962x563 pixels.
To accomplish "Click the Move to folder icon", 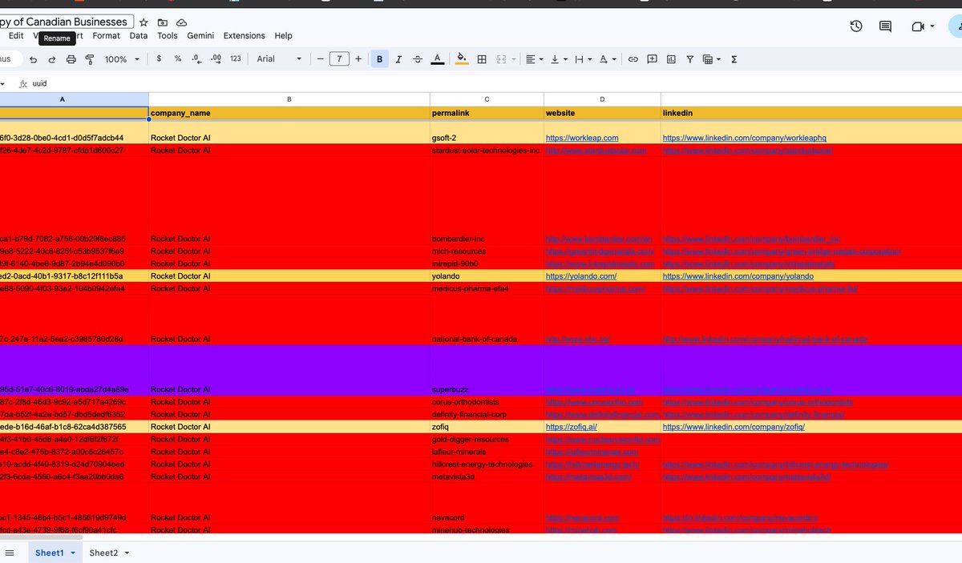I will coord(163,22).
